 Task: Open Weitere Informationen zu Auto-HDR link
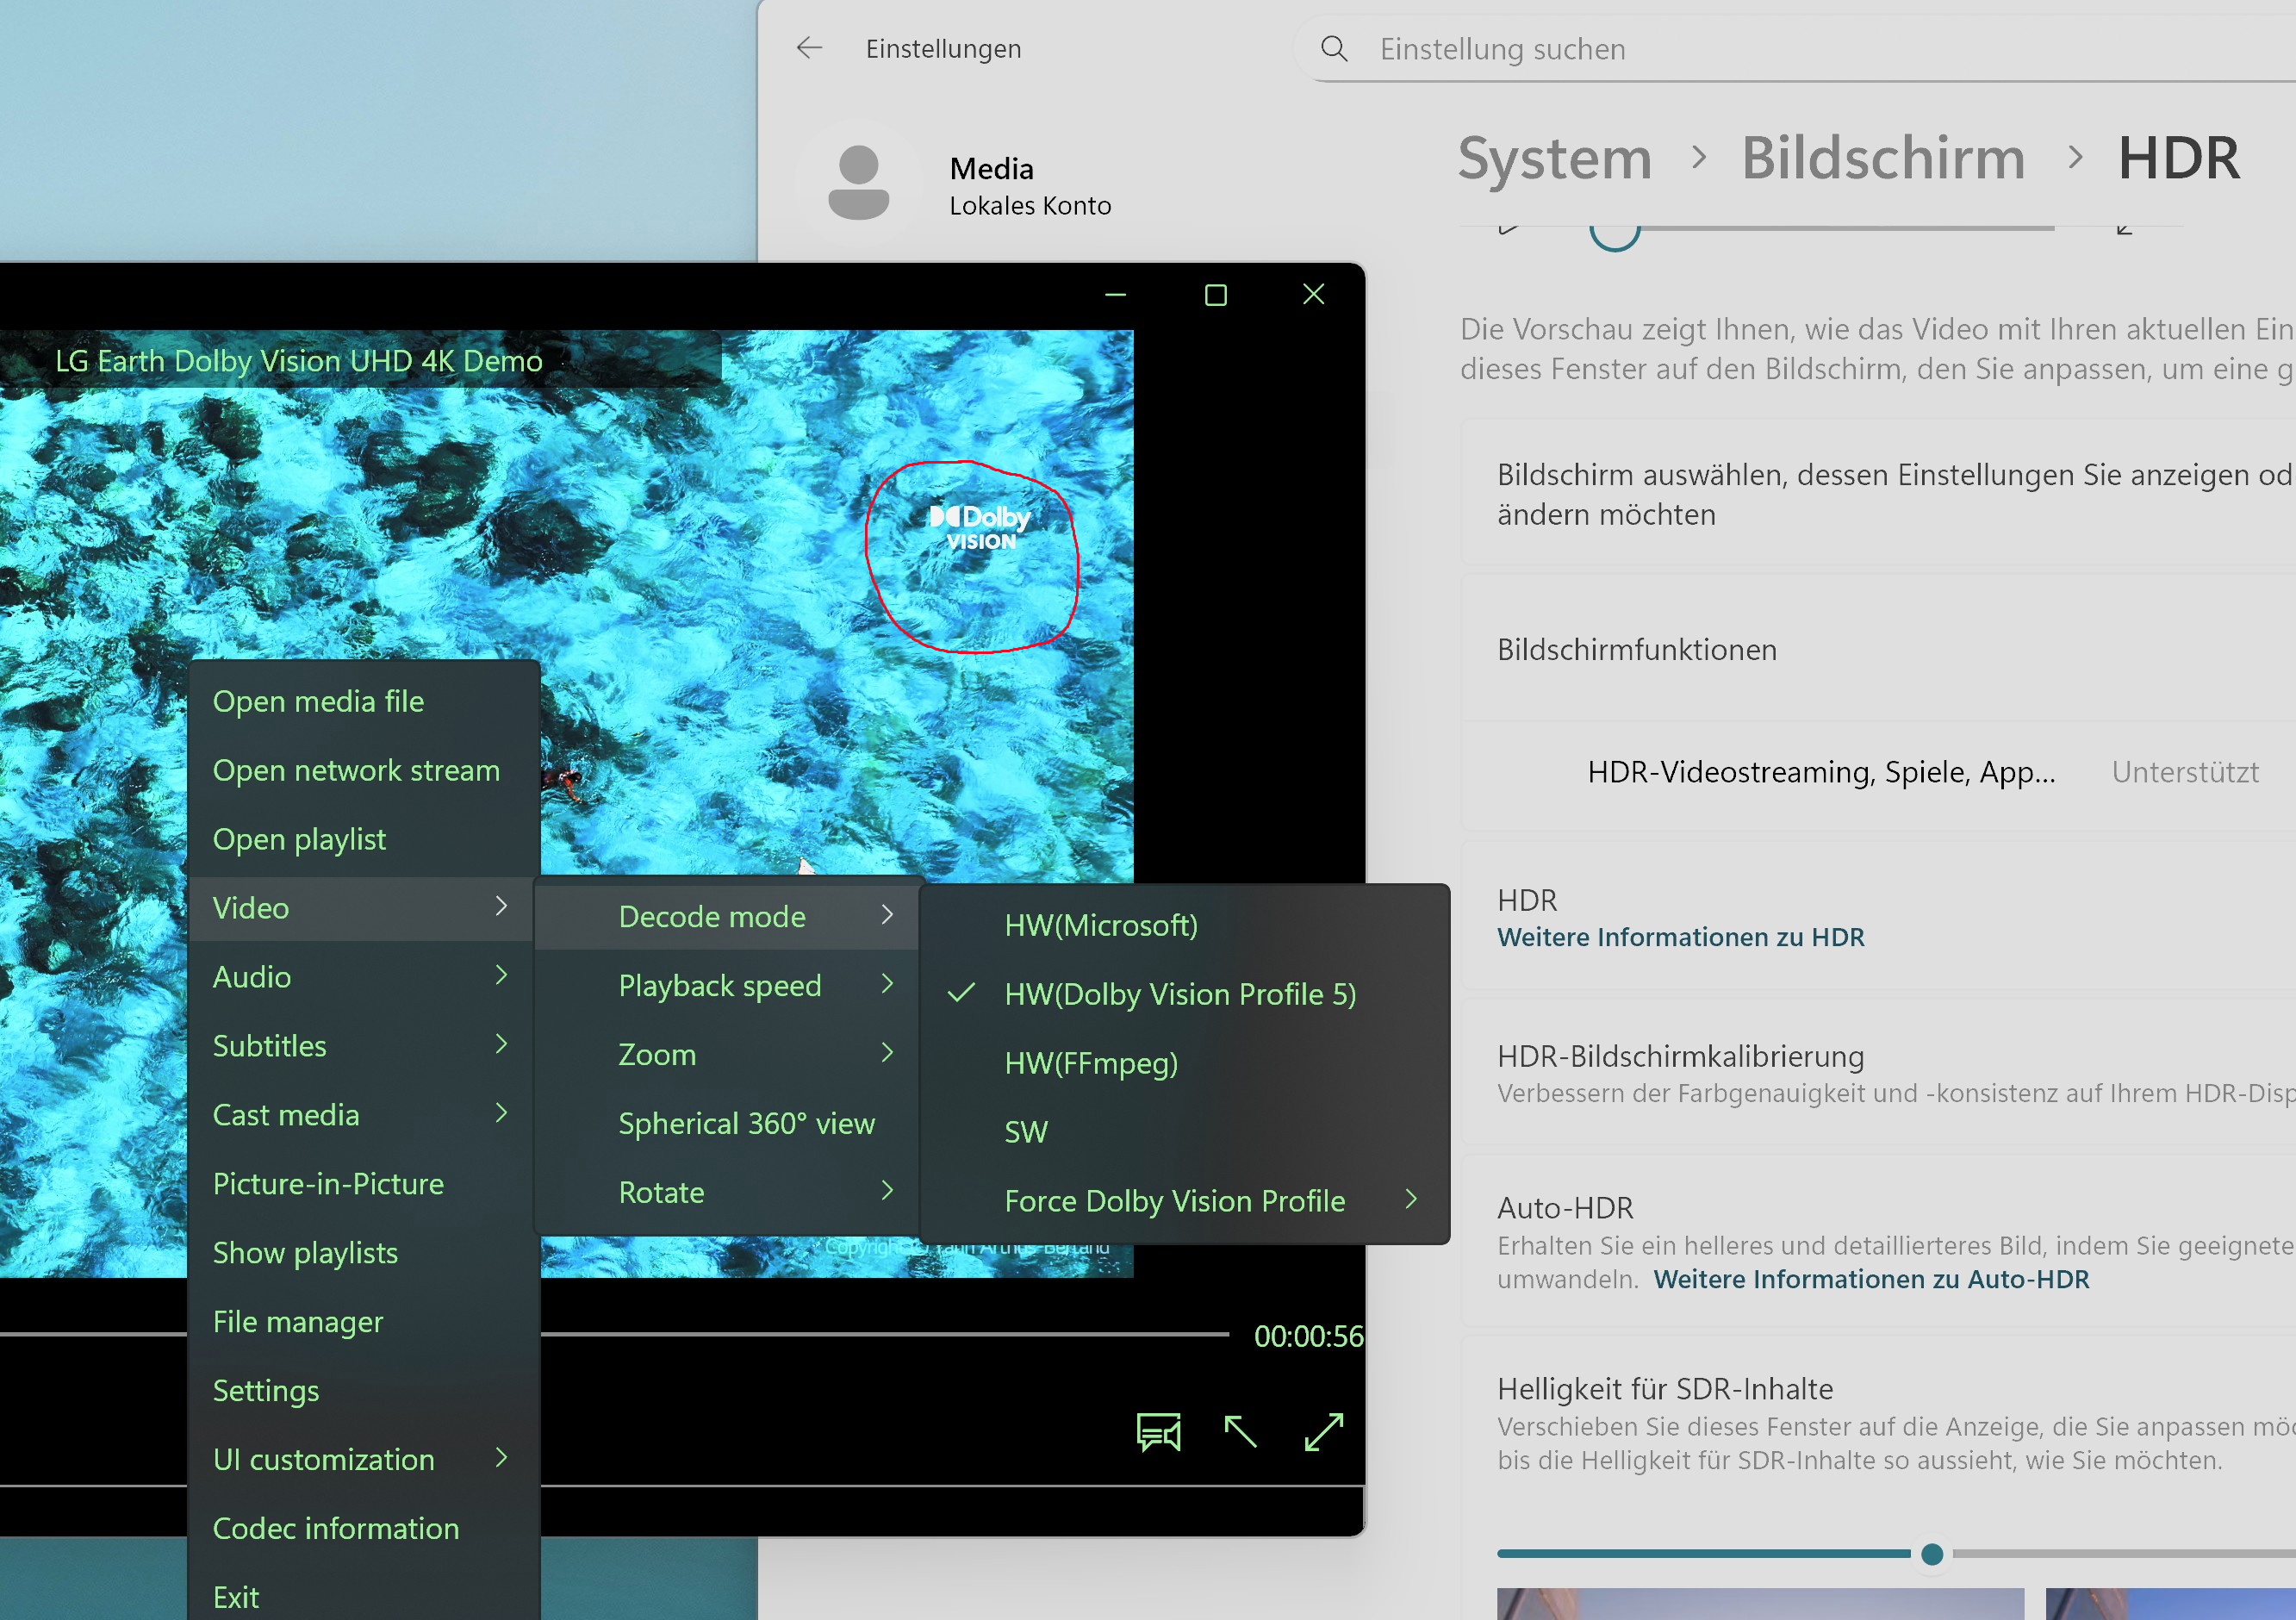coord(1870,1279)
